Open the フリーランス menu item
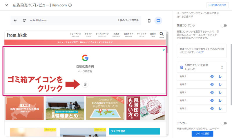 pos(75,35)
